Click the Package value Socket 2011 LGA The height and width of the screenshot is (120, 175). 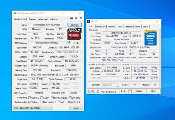(121, 39)
